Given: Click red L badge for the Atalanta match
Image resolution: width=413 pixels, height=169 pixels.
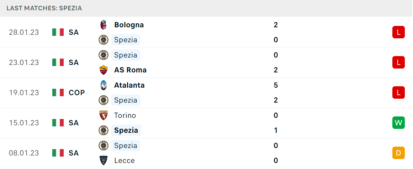Looking at the screenshot, I should click(x=398, y=93).
